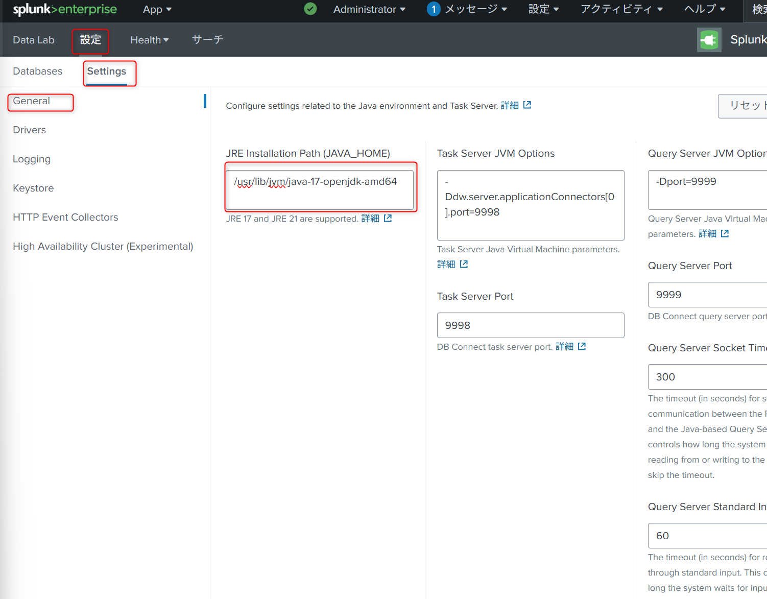
Task: Focus the Query Server Standard Input field showing 60
Action: (708, 536)
